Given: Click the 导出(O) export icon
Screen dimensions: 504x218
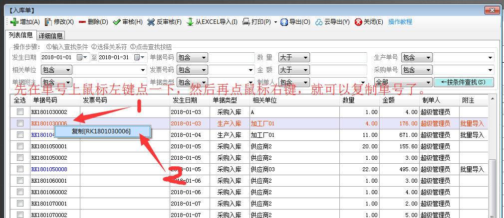Looking at the screenshot, I should click(284, 22).
